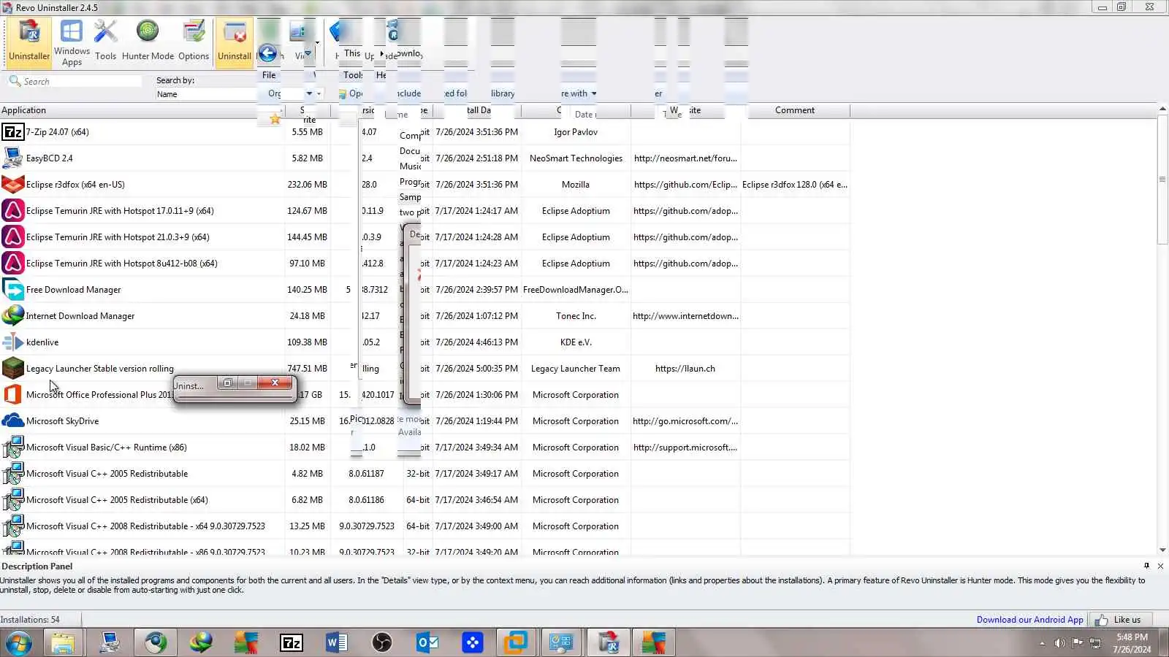The height and width of the screenshot is (657, 1169).
Task: Select the kdenlive program icon
Action: (x=13, y=342)
